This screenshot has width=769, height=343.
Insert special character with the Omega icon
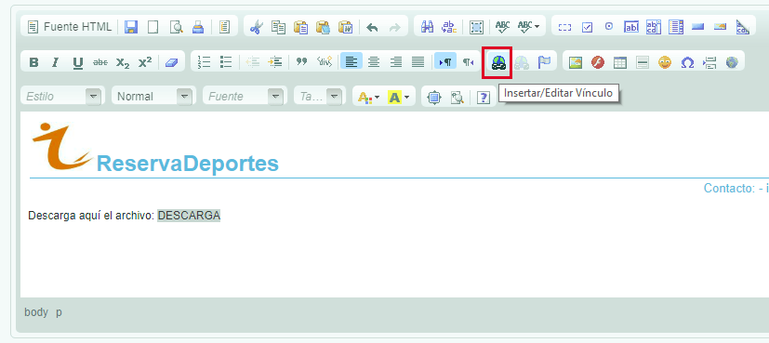pyautogui.click(x=687, y=62)
